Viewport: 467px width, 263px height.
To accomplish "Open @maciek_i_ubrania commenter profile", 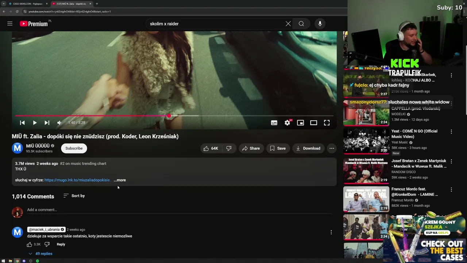I will (46, 230).
